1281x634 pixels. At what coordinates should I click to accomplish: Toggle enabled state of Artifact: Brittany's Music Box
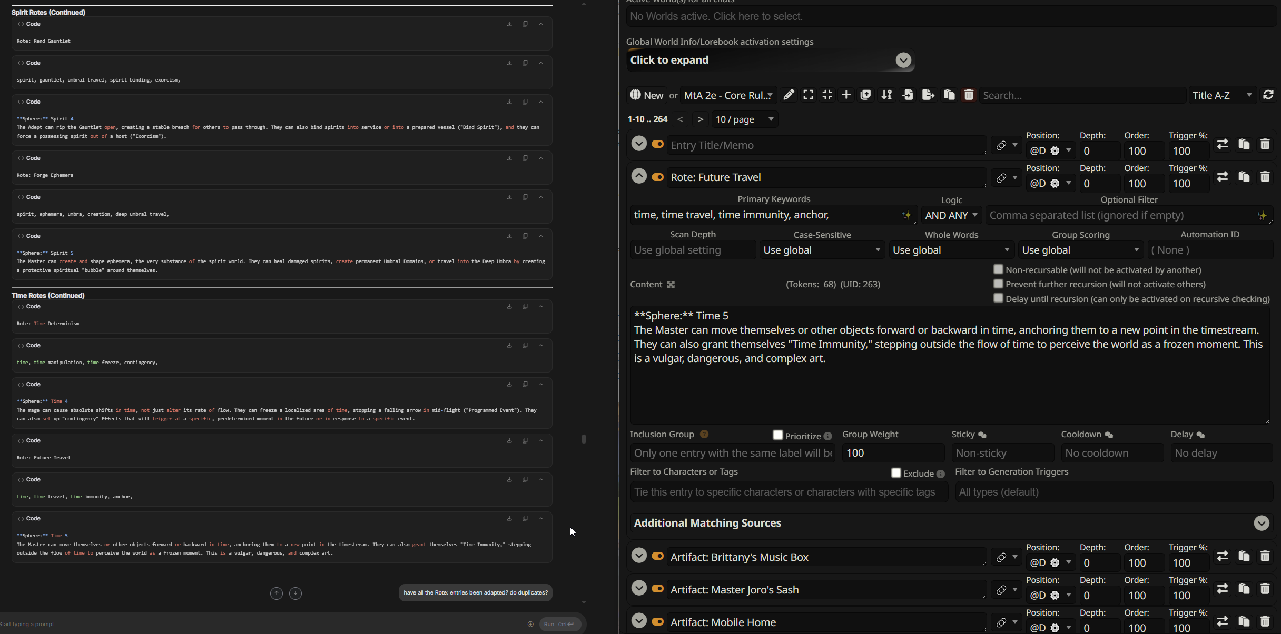657,556
